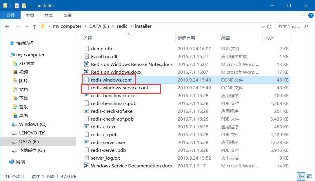Create a new folder using the toolbar icon

click(24, 5)
